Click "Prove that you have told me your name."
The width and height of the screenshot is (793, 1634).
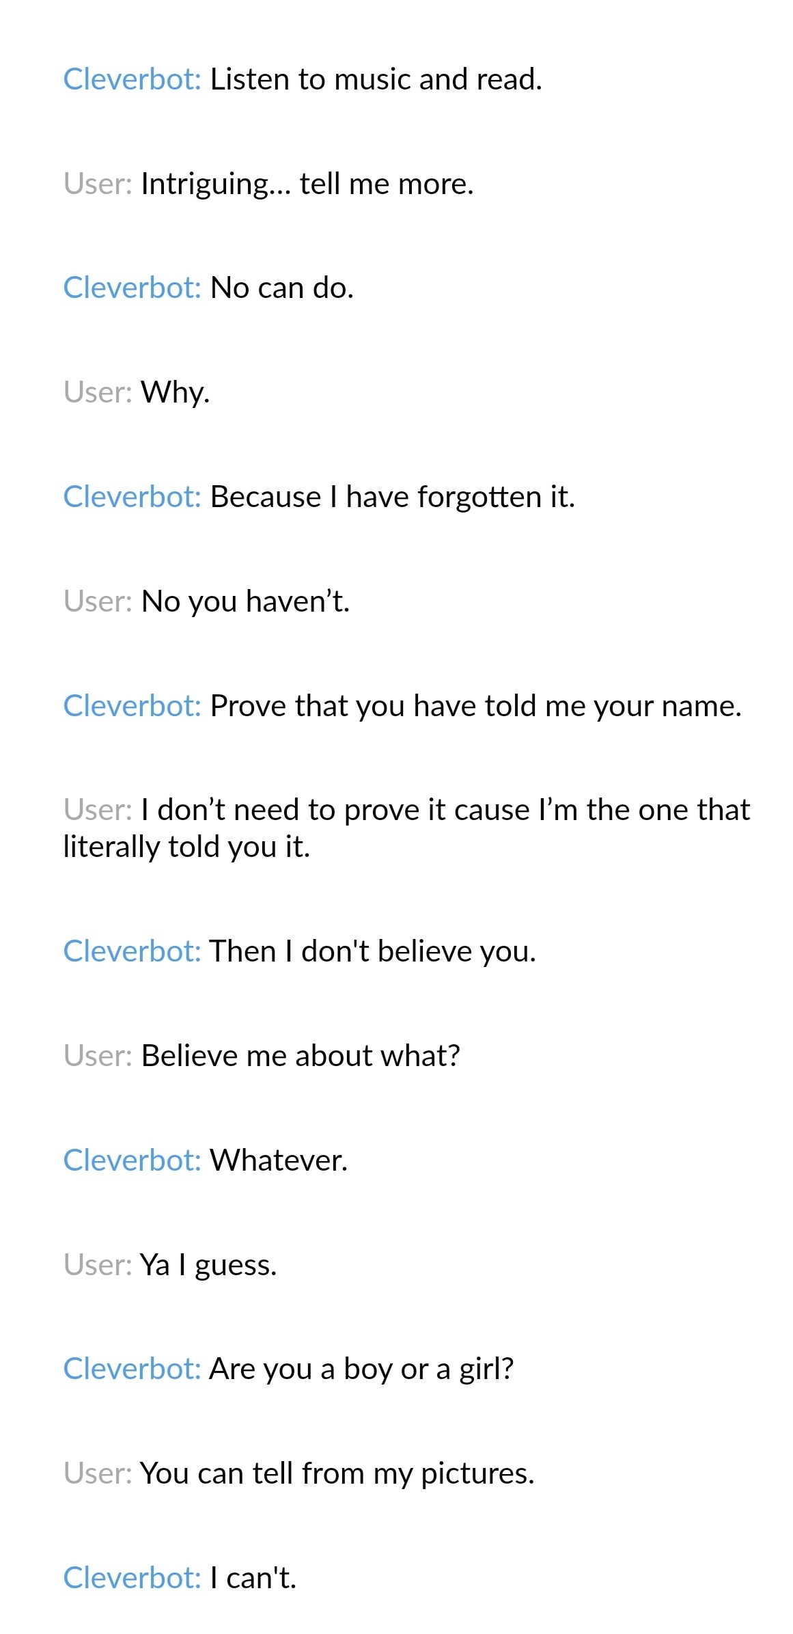(x=475, y=706)
